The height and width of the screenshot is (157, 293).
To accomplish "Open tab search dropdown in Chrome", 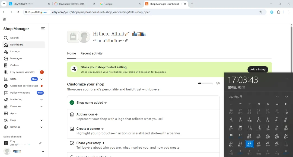I will coord(4,4).
